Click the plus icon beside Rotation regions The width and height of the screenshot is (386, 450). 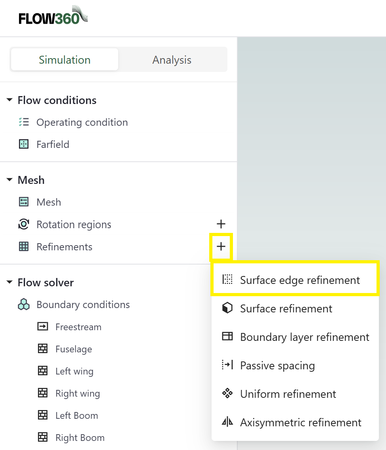point(221,224)
